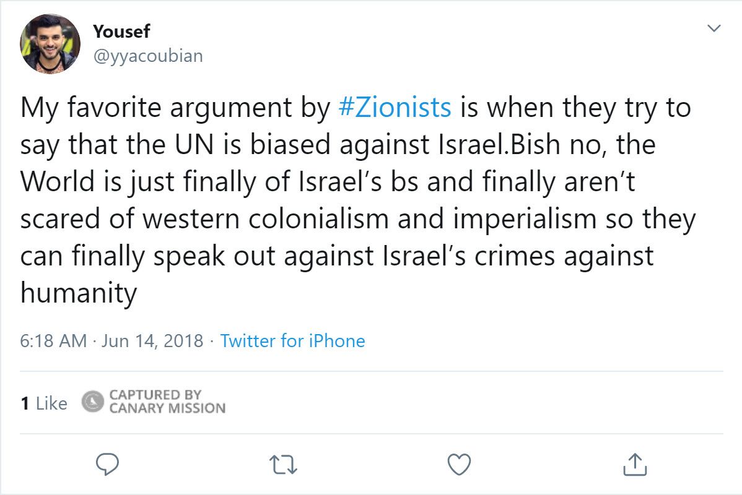Select the @yyacoubian handle

click(147, 56)
